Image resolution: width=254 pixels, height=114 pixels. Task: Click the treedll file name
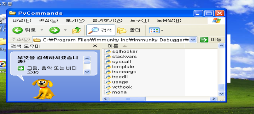(120, 77)
